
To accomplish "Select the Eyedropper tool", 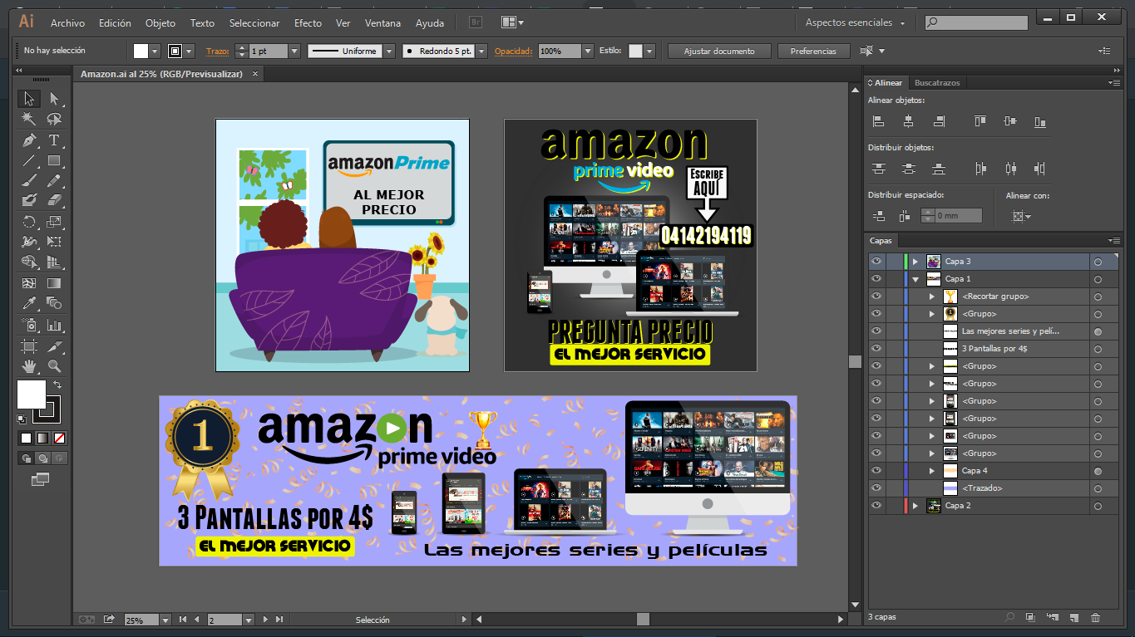I will pyautogui.click(x=29, y=303).
